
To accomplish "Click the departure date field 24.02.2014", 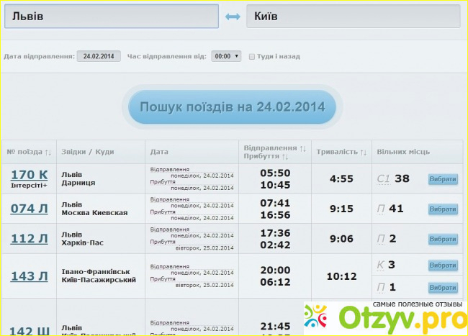I will [99, 56].
